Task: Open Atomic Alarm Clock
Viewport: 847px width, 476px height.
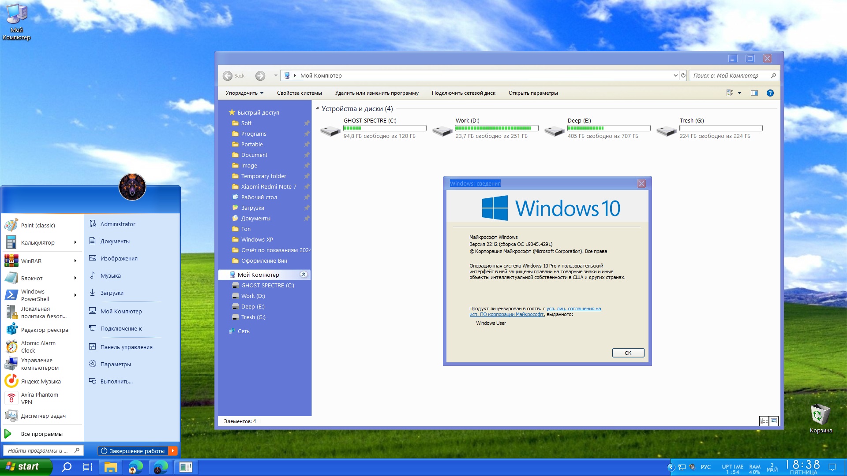Action: point(42,347)
